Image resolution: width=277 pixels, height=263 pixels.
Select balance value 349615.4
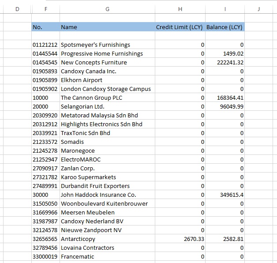[x=225, y=195]
